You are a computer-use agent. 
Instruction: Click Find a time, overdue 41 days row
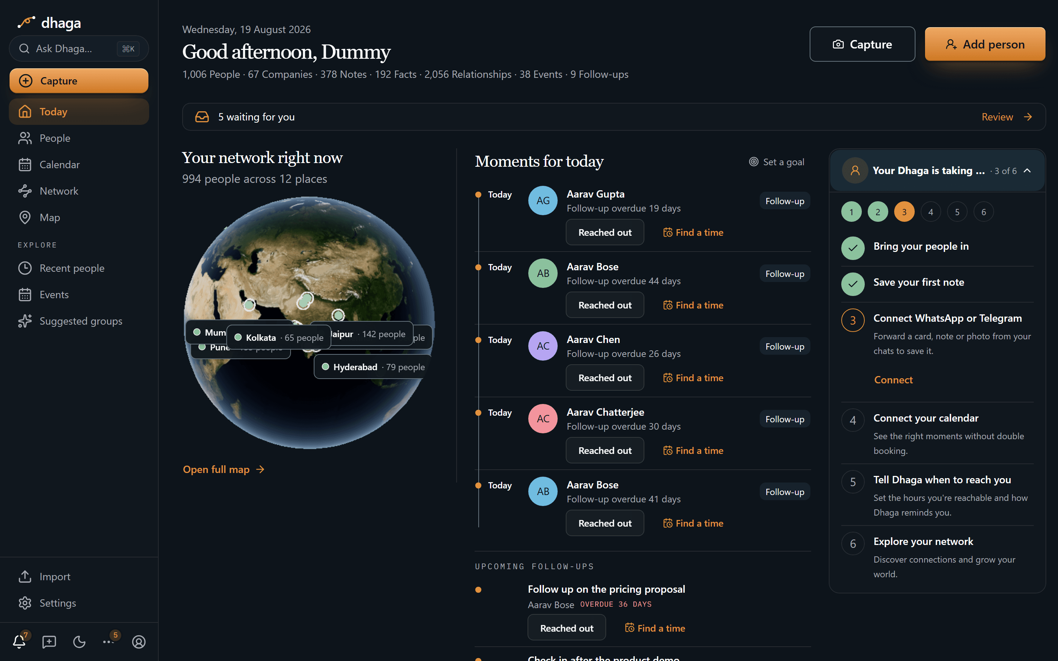pyautogui.click(x=693, y=523)
